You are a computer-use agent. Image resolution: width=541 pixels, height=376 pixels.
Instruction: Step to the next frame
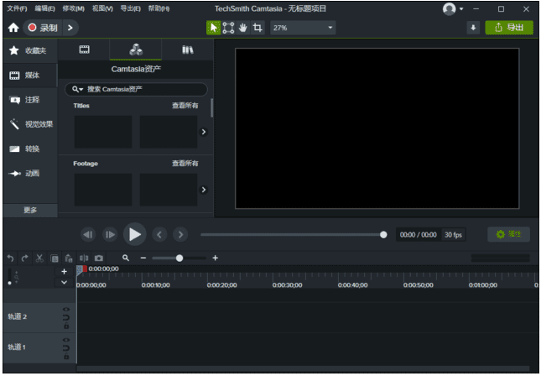[110, 235]
